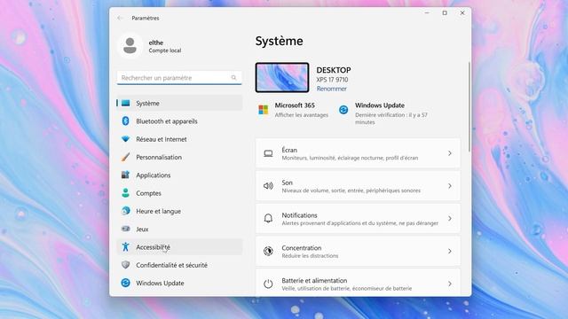
Task: Click the Comptes person icon
Action: [x=126, y=193]
